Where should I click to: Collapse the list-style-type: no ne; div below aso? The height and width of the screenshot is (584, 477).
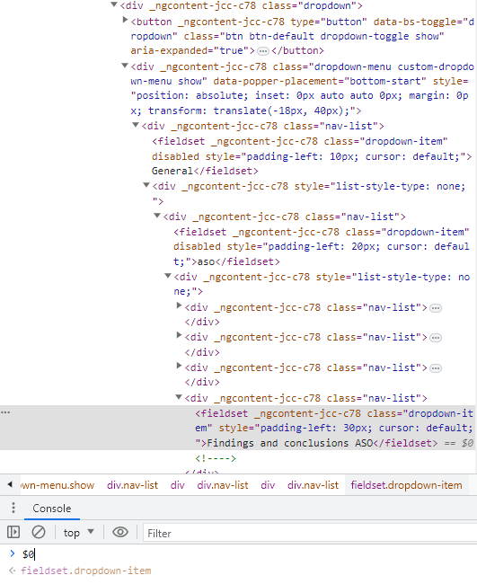click(x=168, y=276)
